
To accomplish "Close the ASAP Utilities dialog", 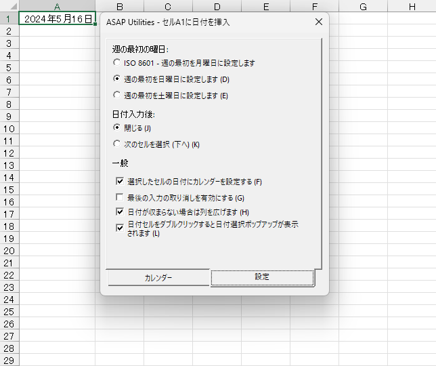I will tap(319, 22).
